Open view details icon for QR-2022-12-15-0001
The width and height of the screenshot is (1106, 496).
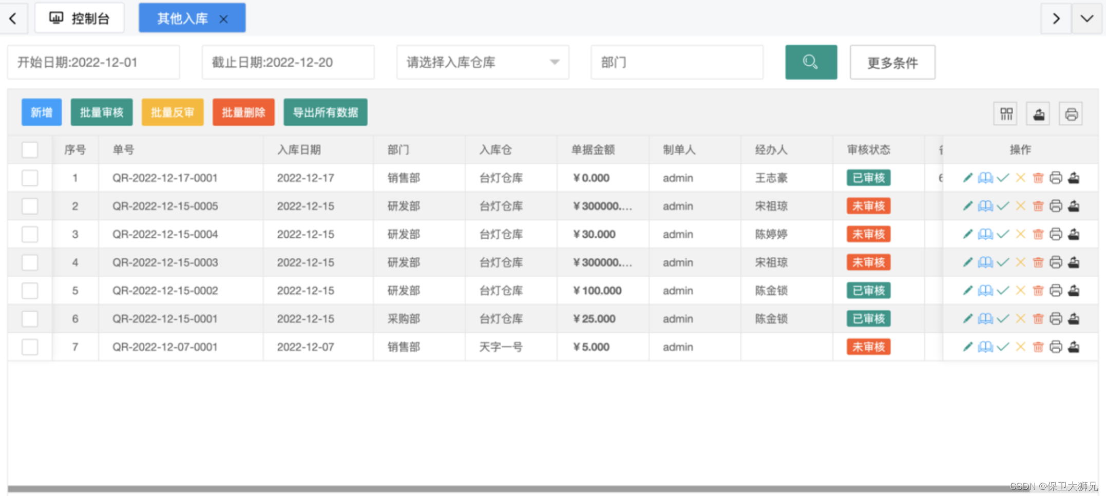click(985, 319)
